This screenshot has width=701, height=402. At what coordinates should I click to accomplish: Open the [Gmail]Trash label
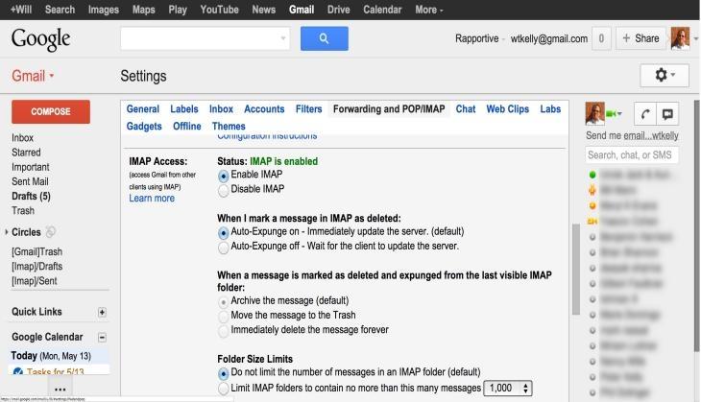36,252
